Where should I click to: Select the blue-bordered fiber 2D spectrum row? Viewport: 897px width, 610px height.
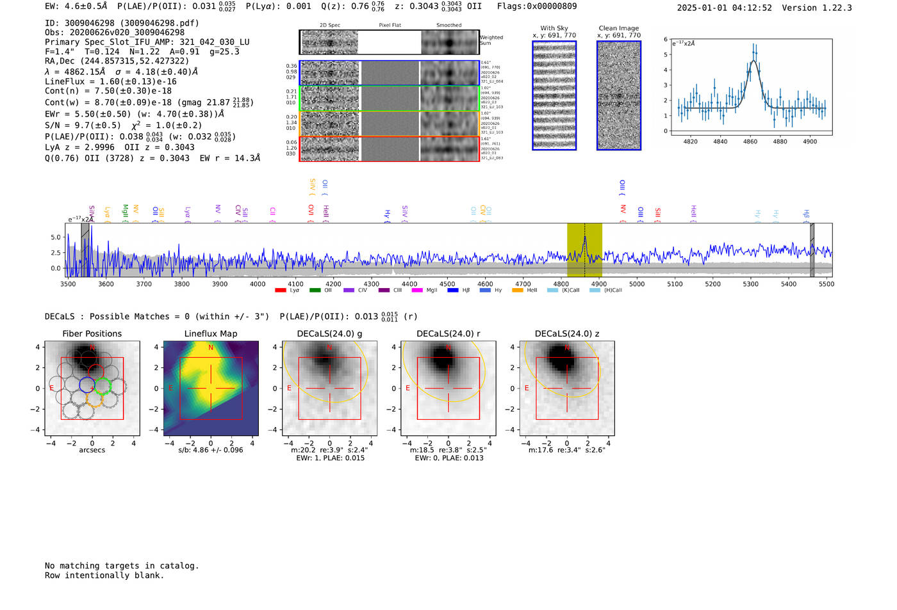pyautogui.click(x=389, y=73)
